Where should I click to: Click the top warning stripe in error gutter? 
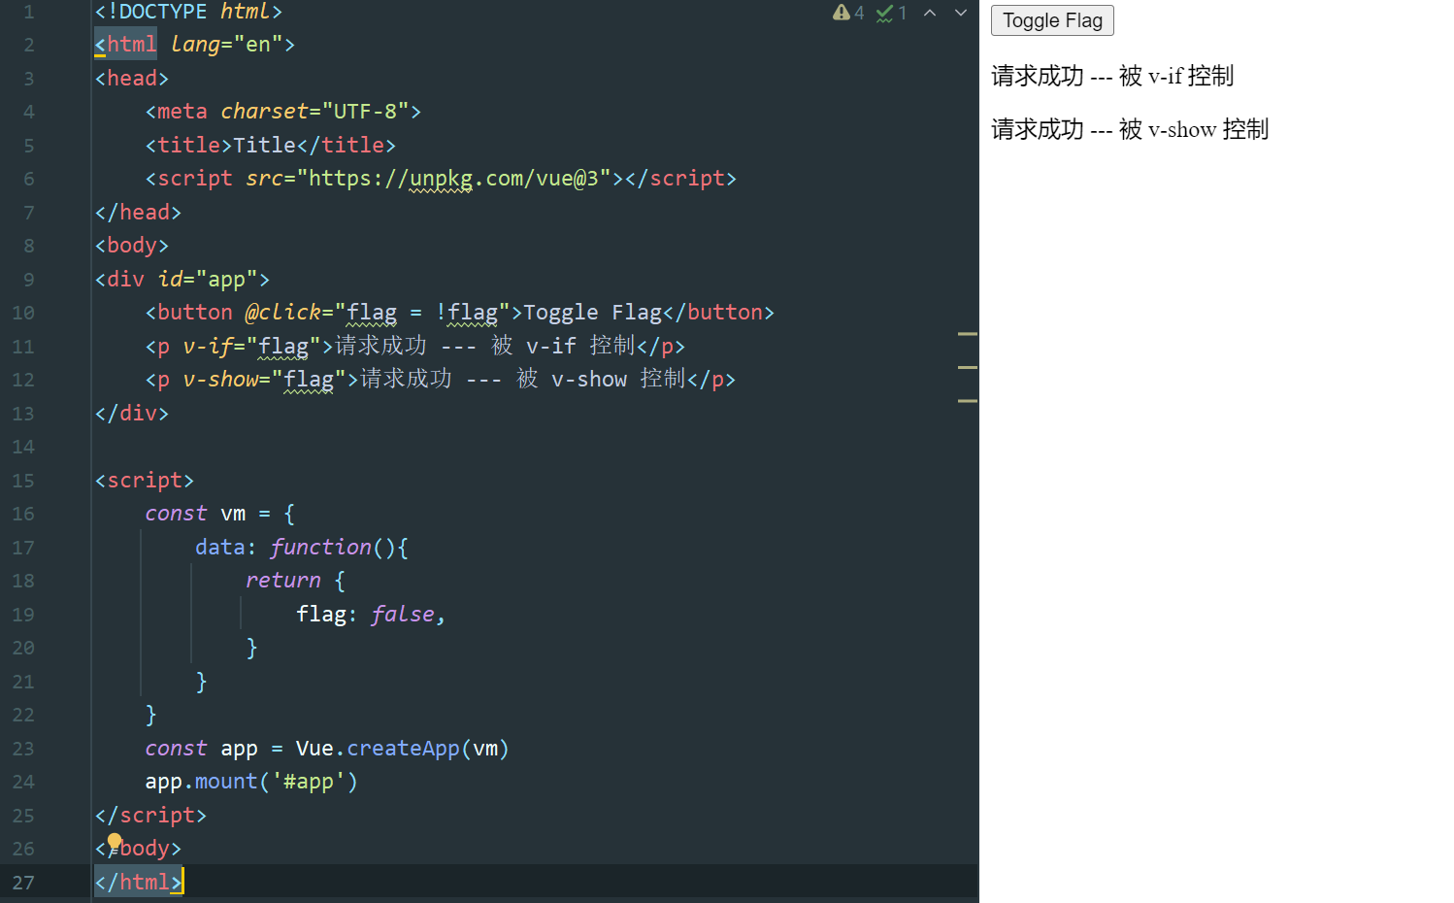tap(967, 334)
